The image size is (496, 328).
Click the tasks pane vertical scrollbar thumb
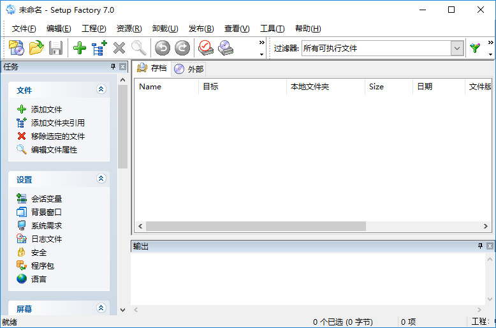pos(123,126)
